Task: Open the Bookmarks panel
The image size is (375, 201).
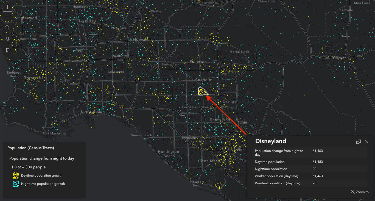Action: tap(7, 50)
